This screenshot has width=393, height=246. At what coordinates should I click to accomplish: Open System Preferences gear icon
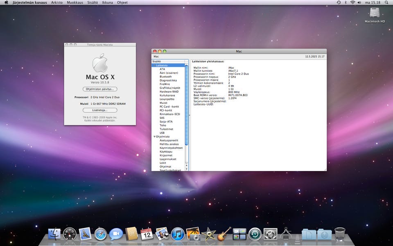270,234
